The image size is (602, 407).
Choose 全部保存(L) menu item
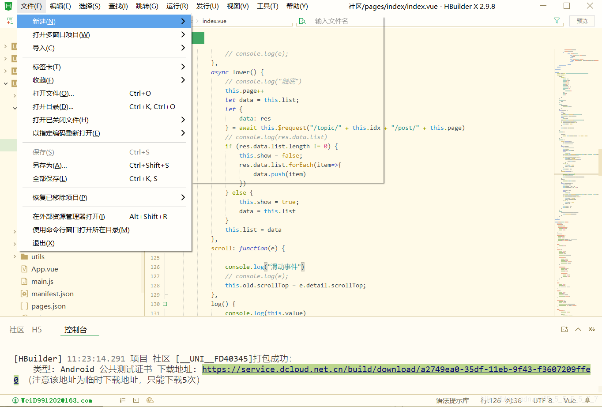104,178
